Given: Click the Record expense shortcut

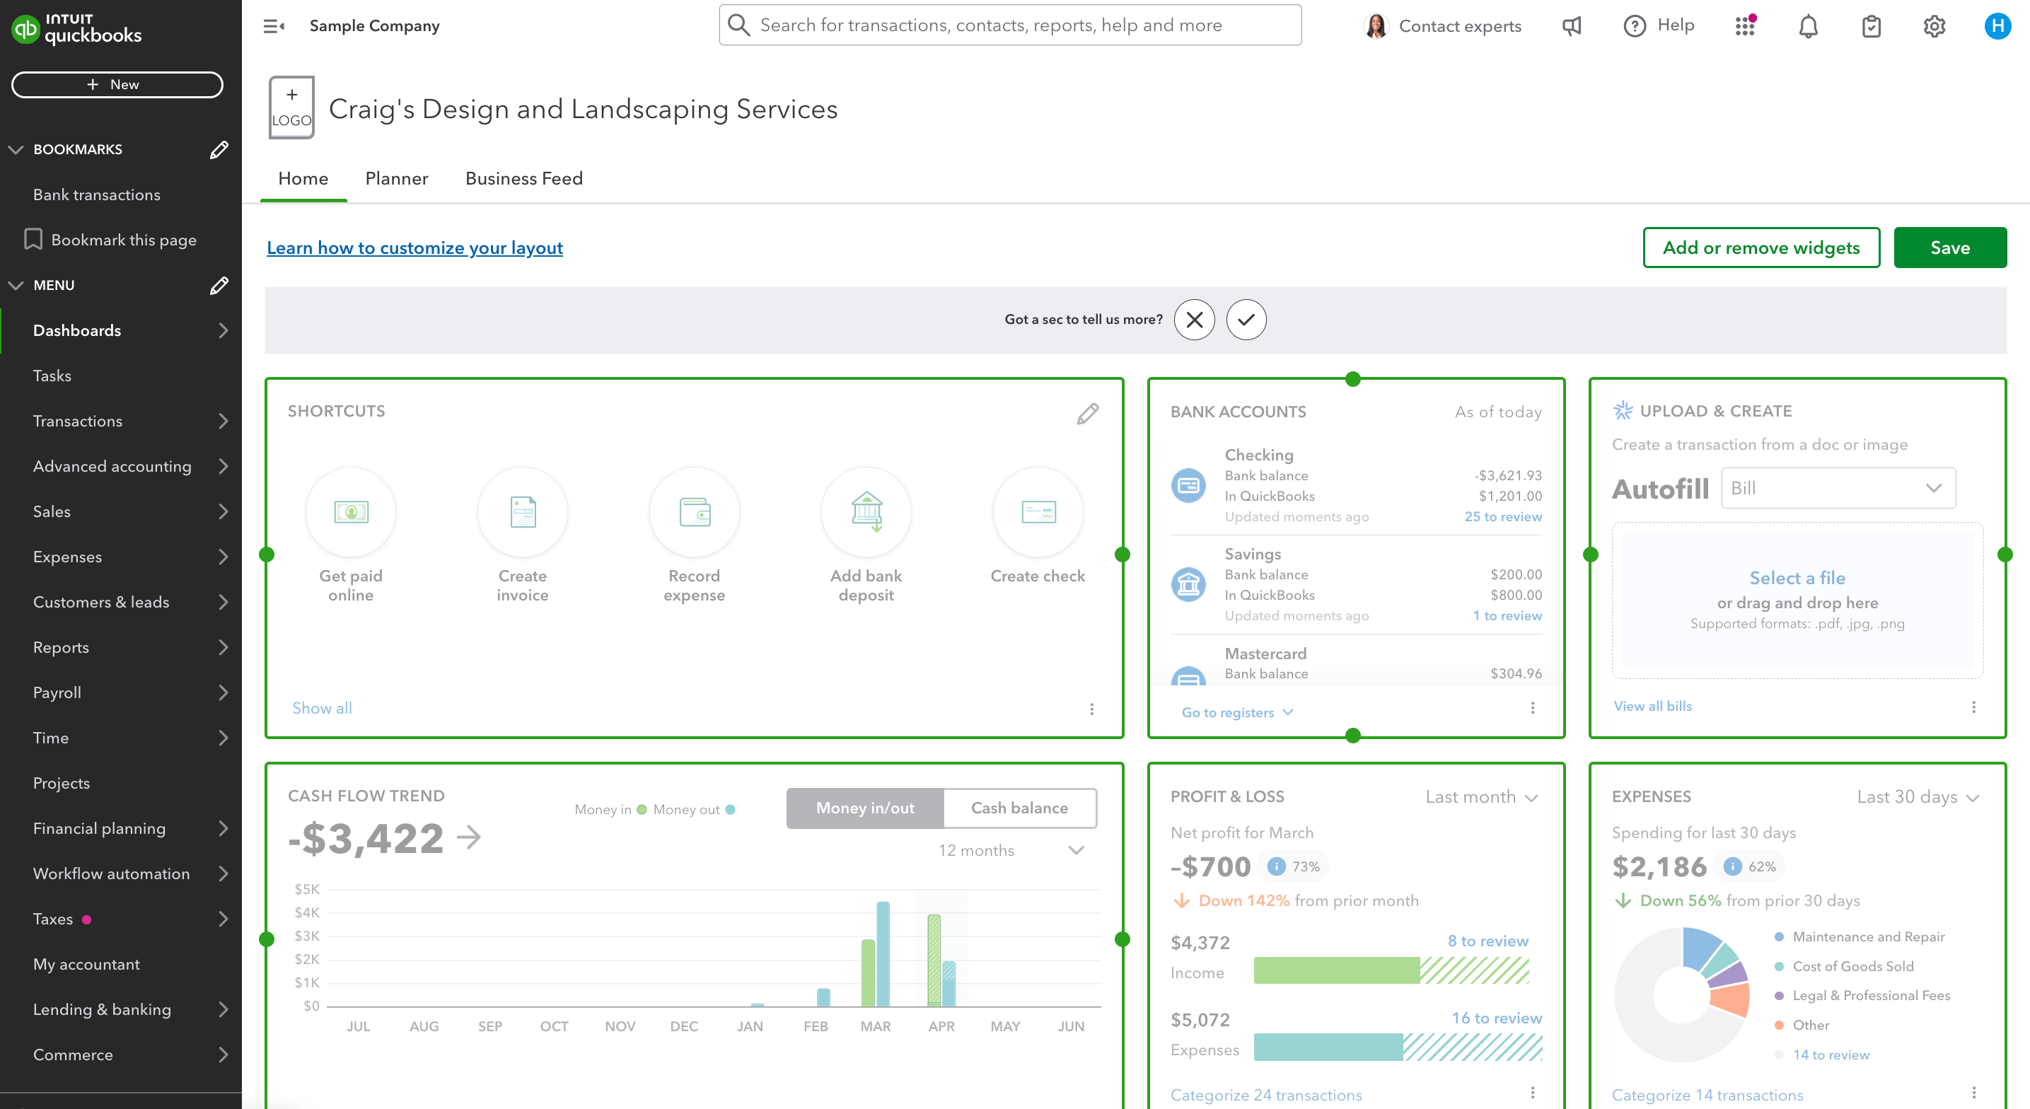Looking at the screenshot, I should click(x=695, y=512).
